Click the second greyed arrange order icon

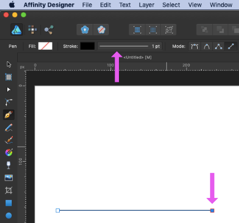pyautogui.click(x=220, y=30)
